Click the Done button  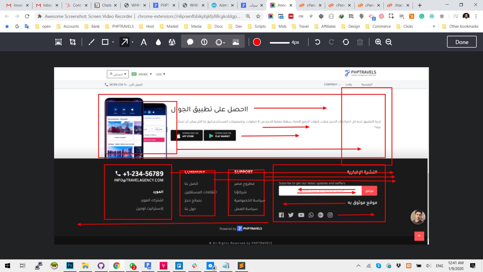click(x=462, y=42)
